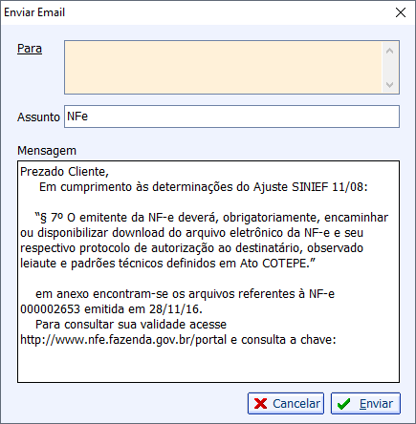Click the Assunto label
The width and height of the screenshot is (416, 424).
[38, 117]
